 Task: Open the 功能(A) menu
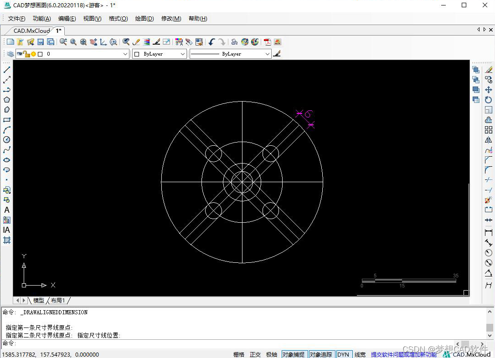point(41,19)
